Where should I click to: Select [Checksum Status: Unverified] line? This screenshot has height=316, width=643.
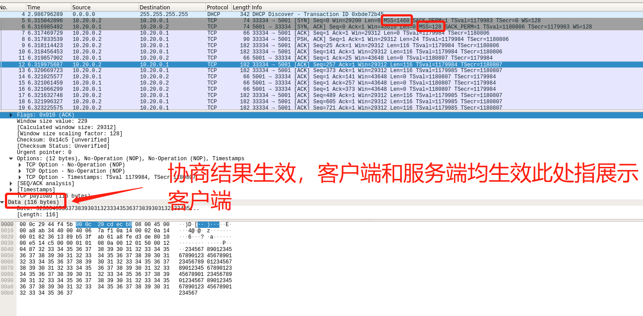pyautogui.click(x=63, y=146)
